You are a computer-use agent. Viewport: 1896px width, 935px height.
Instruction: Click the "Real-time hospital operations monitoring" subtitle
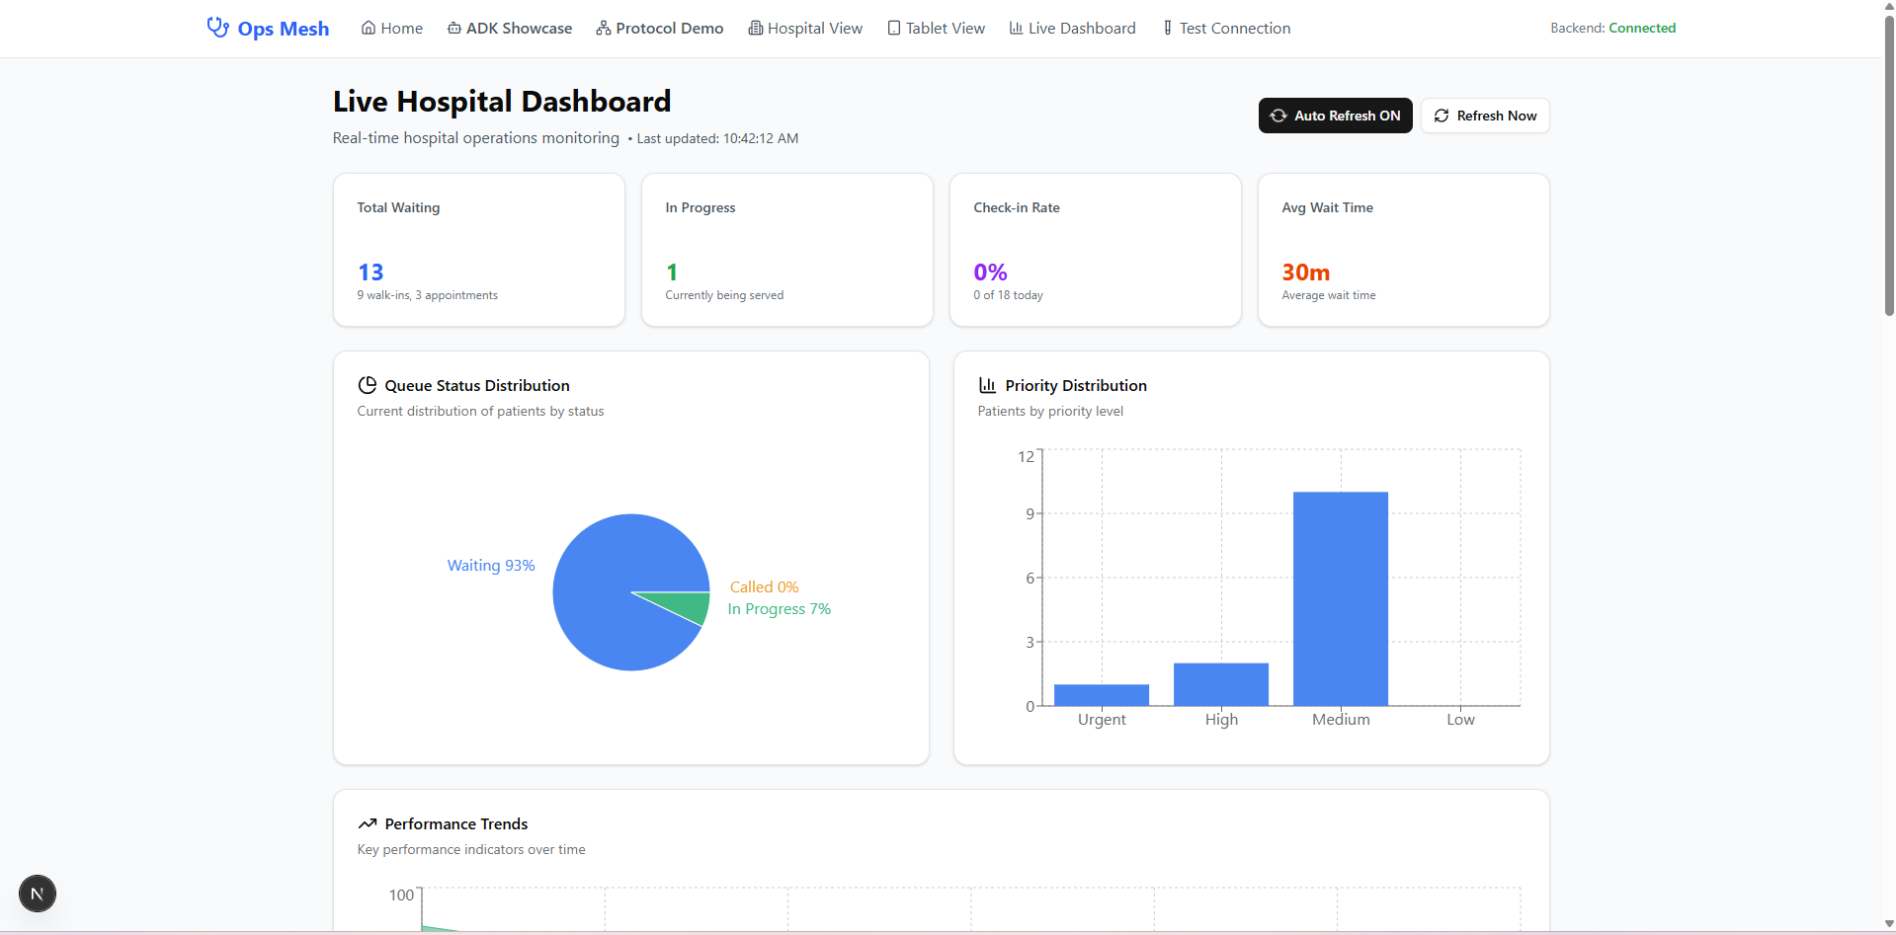point(476,138)
